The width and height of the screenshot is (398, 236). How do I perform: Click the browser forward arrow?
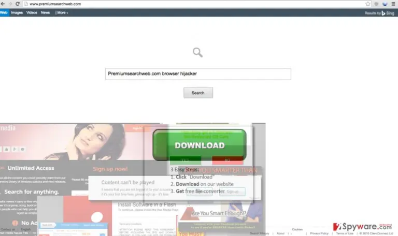pyautogui.click(x=10, y=4)
